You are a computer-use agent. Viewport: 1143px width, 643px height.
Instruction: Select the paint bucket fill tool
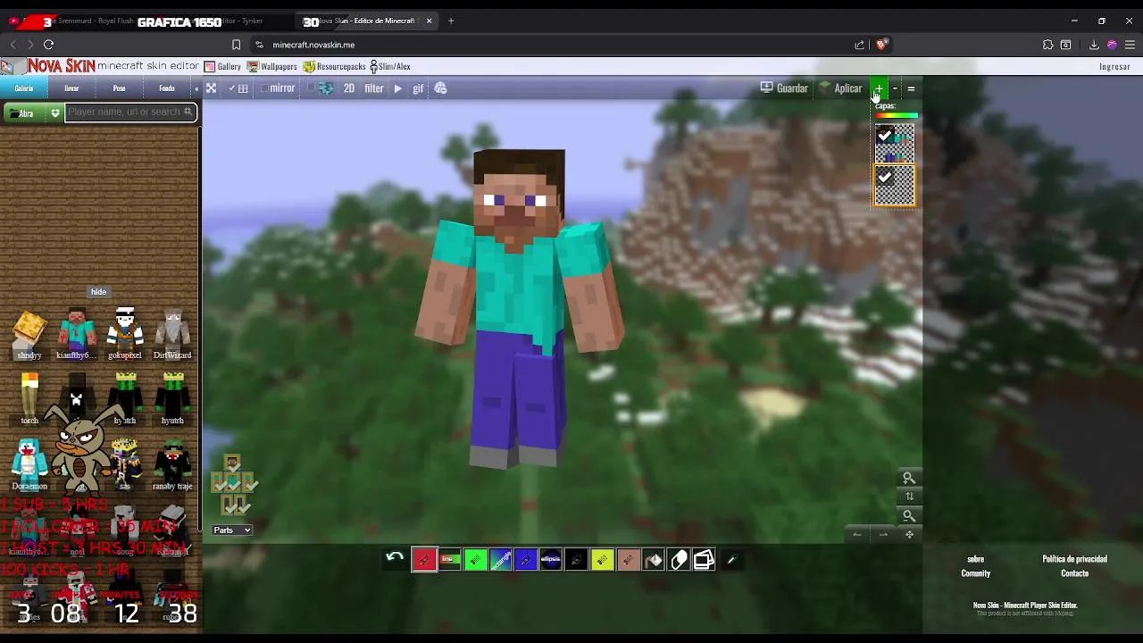654,560
